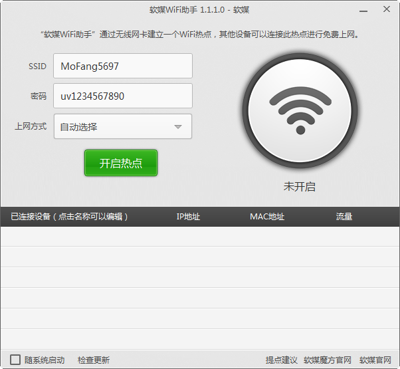The height and width of the screenshot is (369, 400).
Task: Close the 软媒WiFi助手 window
Action: click(387, 9)
